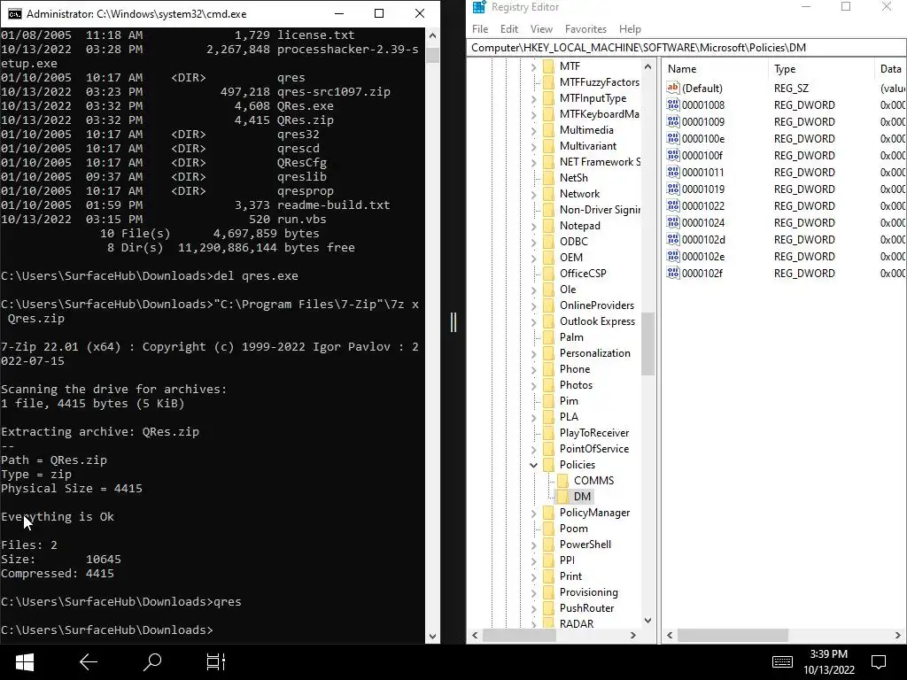The image size is (907, 680).
Task: Click the Registry Editor title icon
Action: click(479, 7)
